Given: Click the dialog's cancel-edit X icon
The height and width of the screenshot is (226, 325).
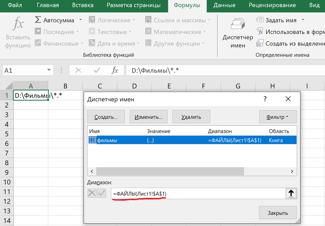Looking at the screenshot, I should click(x=92, y=193).
